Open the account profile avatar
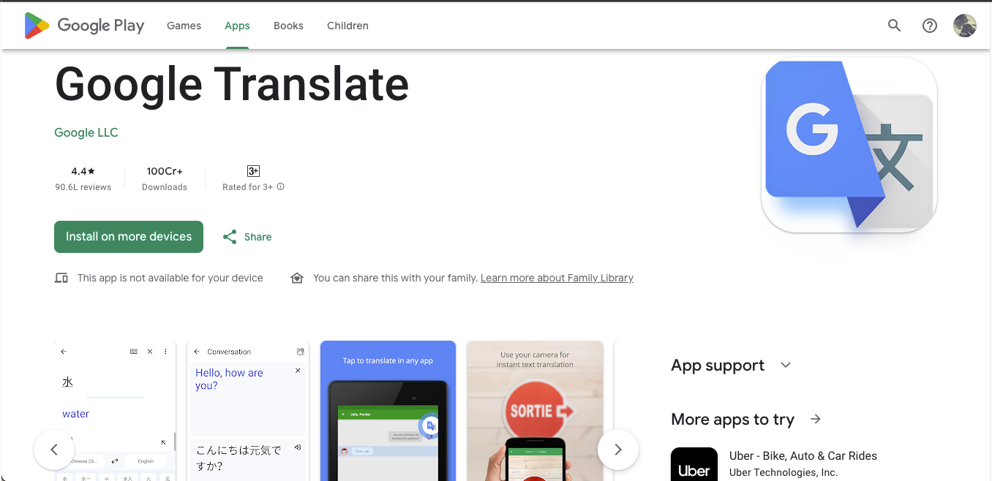 point(965,26)
